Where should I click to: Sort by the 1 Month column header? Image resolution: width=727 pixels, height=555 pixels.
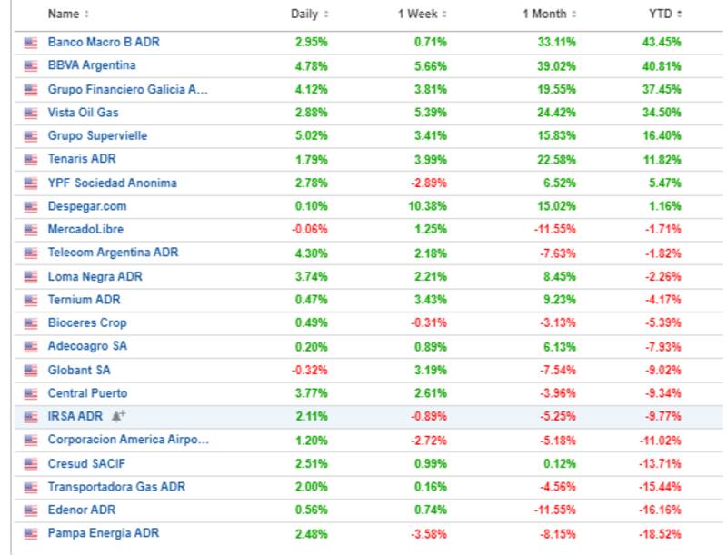tap(549, 15)
